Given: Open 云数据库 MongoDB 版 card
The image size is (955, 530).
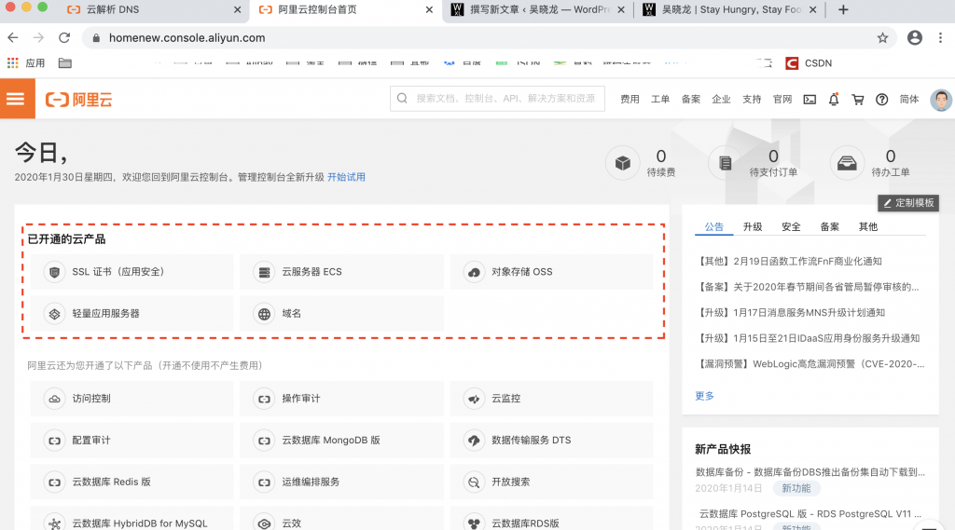Looking at the screenshot, I should [341, 441].
